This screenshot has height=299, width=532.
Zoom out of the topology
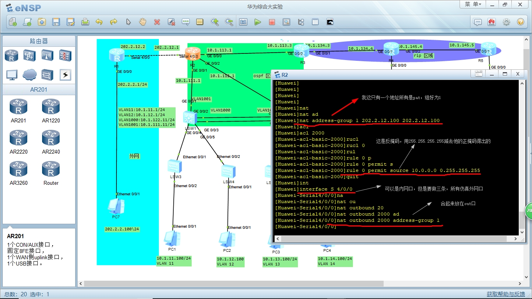tap(229, 22)
